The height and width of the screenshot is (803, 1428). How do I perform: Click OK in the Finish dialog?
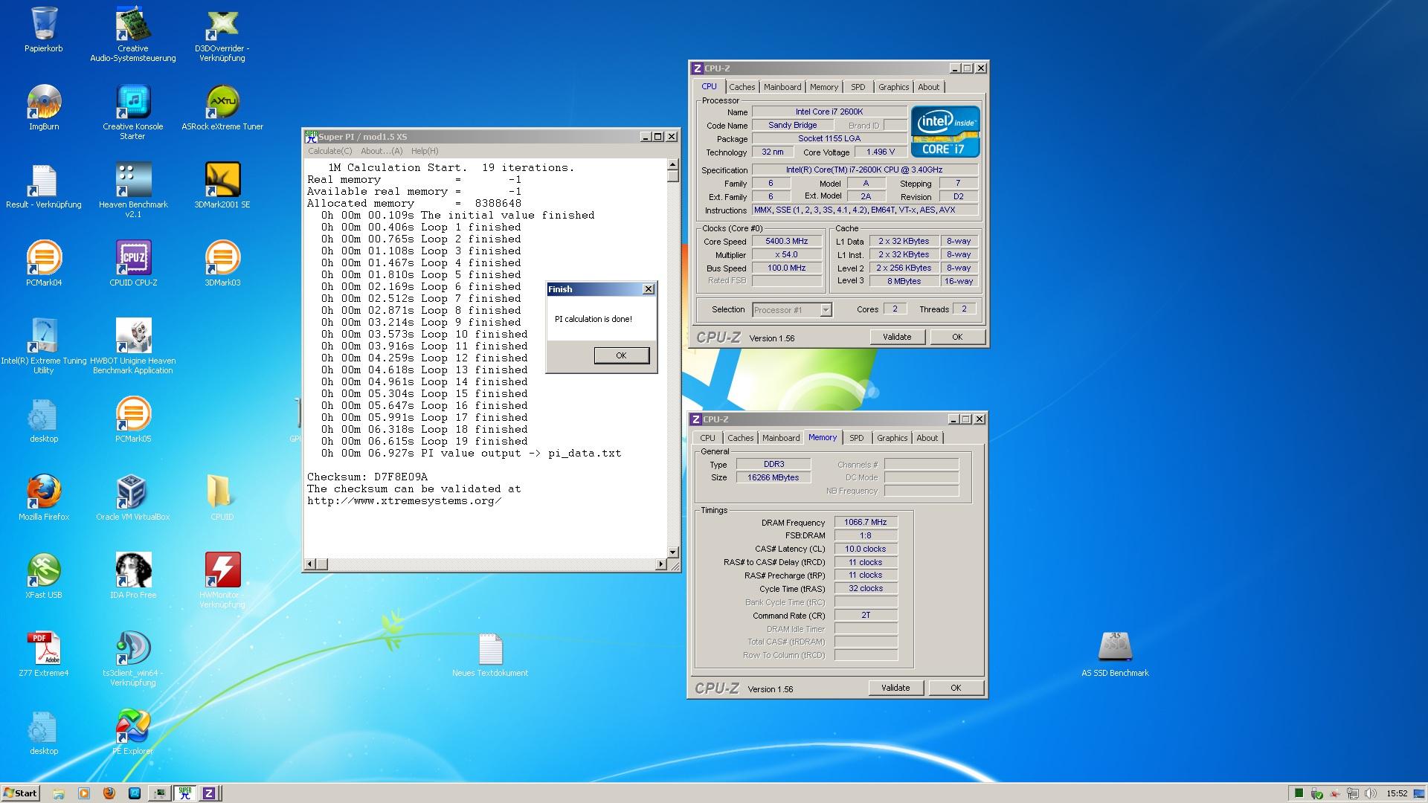[x=621, y=355]
